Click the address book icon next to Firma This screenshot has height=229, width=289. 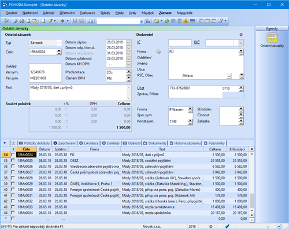(x=158, y=51)
